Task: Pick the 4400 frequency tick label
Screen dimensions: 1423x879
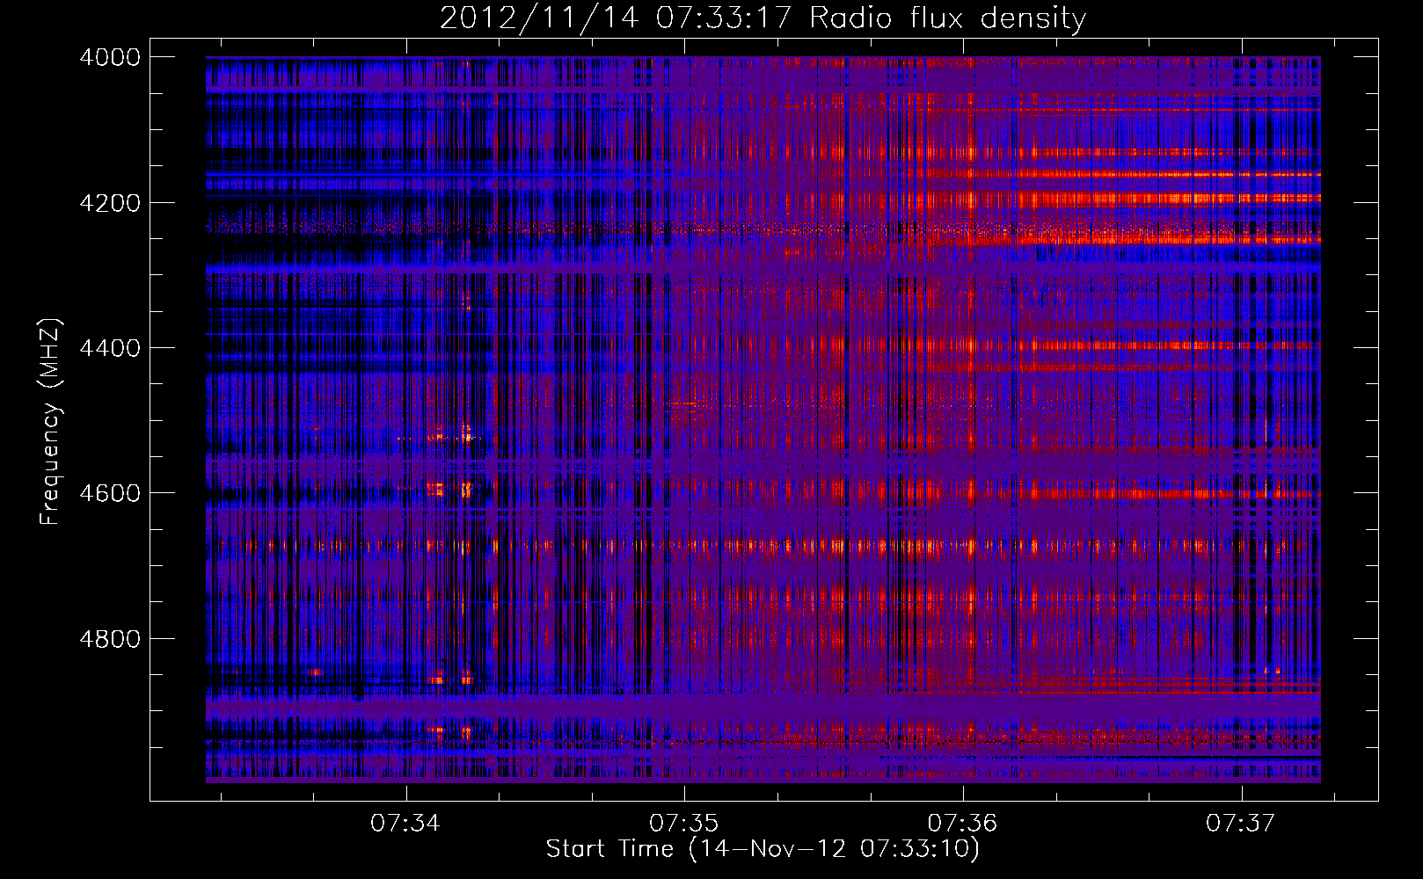Action: click(x=110, y=348)
